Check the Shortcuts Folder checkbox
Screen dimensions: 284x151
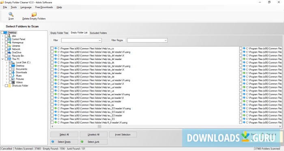coord(6,85)
